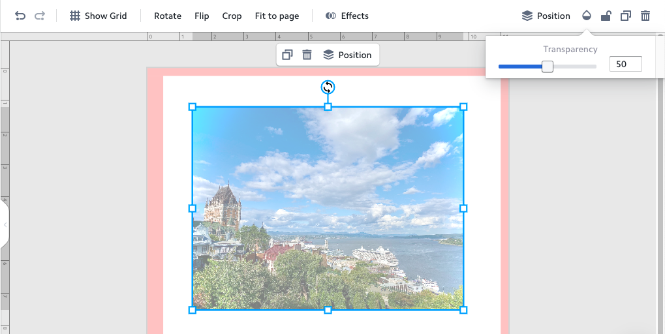Select the castle and river photo
This screenshot has width=665, height=334.
(x=328, y=209)
